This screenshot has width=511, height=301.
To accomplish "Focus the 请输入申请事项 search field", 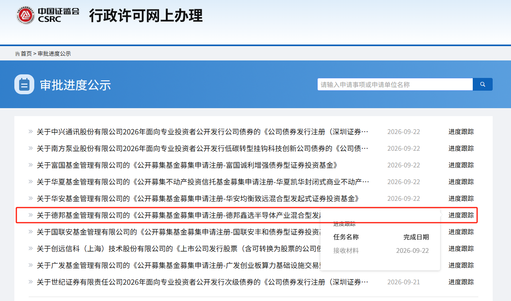I will tap(395, 84).
